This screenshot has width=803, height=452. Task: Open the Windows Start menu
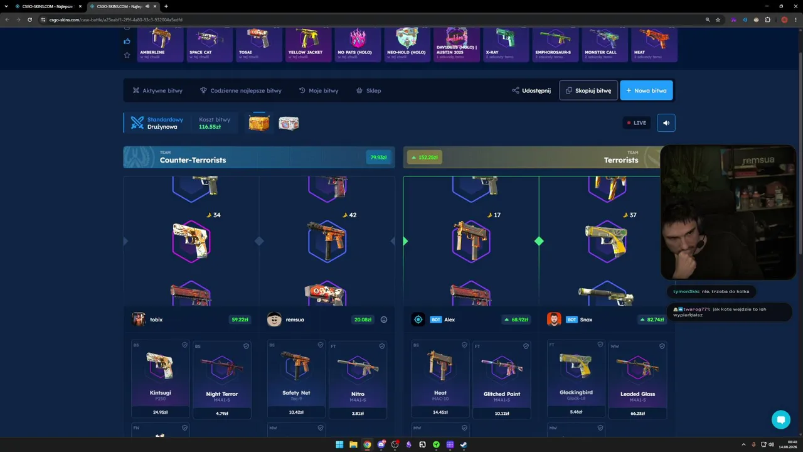pyautogui.click(x=339, y=444)
